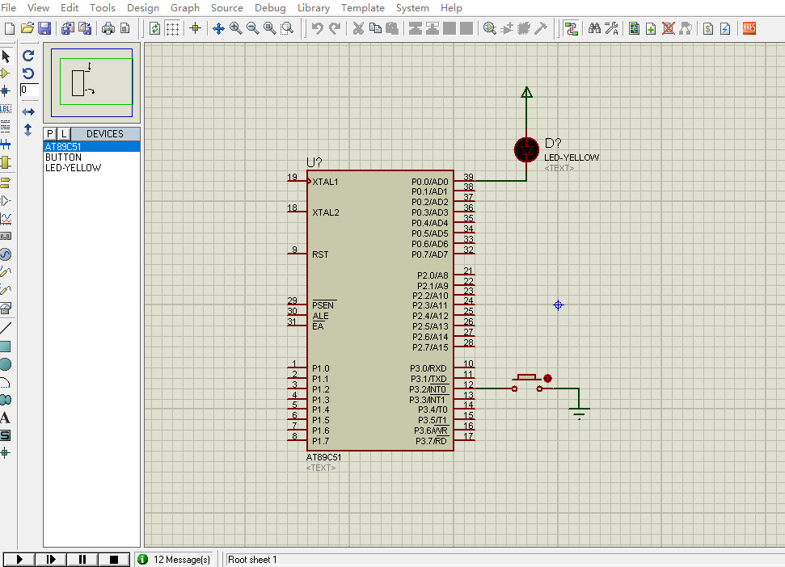Toggle the grid display icon
The width and height of the screenshot is (785, 567).
click(x=172, y=28)
